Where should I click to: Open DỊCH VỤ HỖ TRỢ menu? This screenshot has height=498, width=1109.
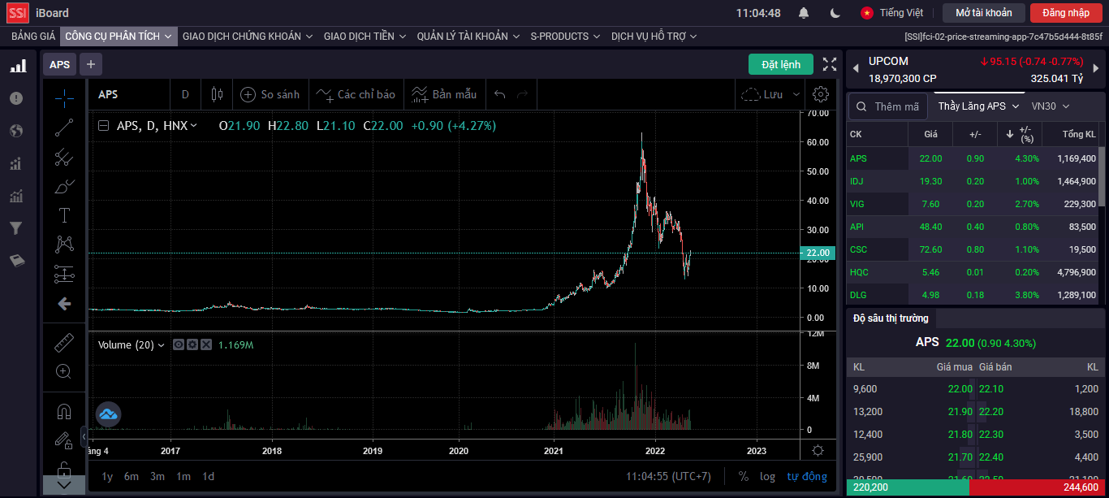654,37
